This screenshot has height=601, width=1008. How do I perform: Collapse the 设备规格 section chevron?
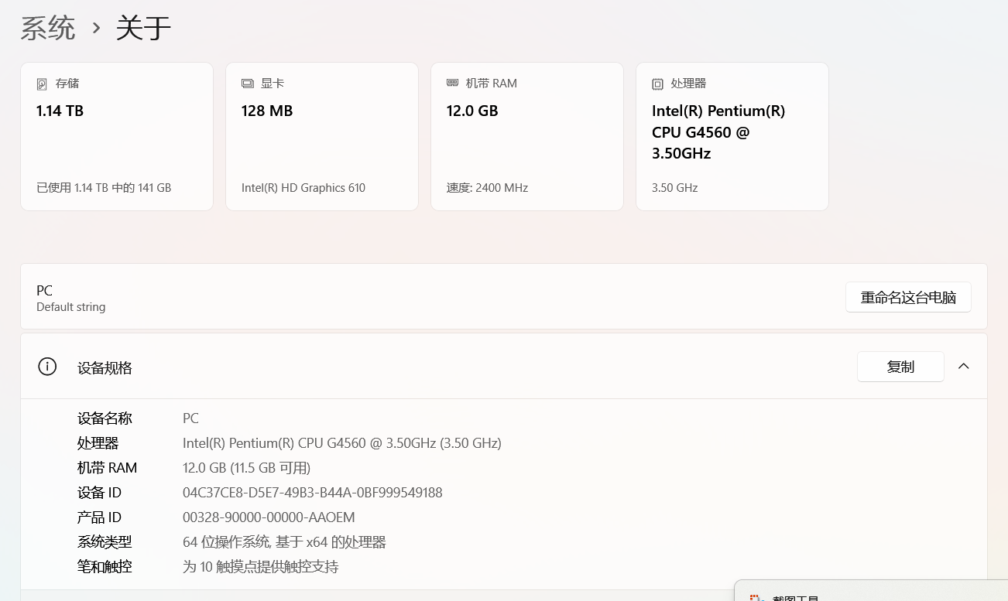tap(964, 367)
